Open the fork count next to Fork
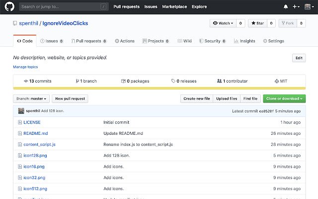The height and width of the screenshot is (199, 318). coord(301,23)
